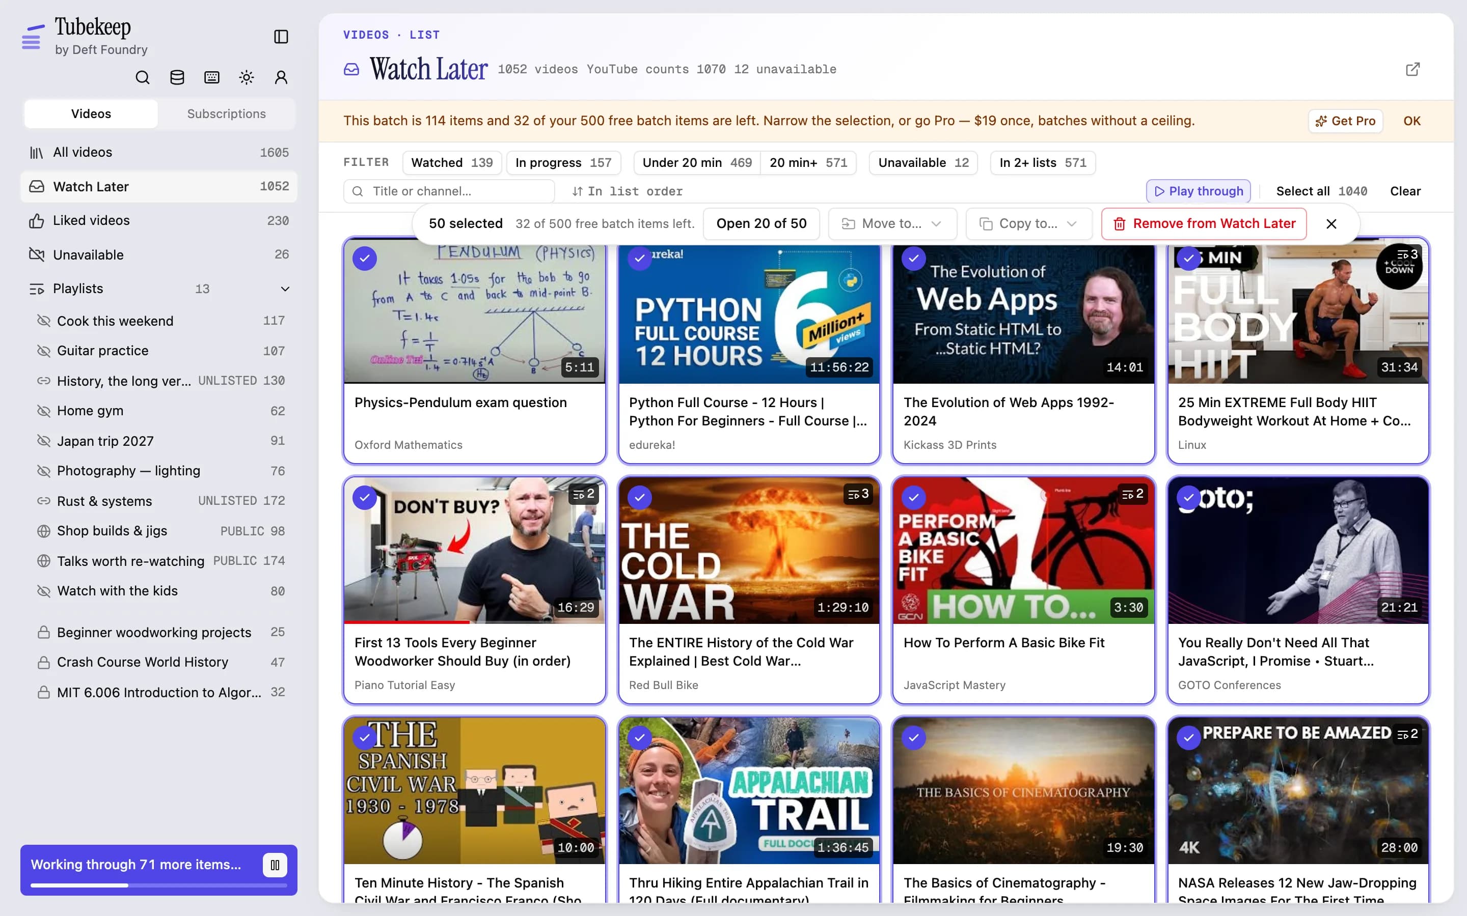Image resolution: width=1467 pixels, height=916 pixels.
Task: Open Beginner woodworking projects locked playlist
Action: [160, 632]
